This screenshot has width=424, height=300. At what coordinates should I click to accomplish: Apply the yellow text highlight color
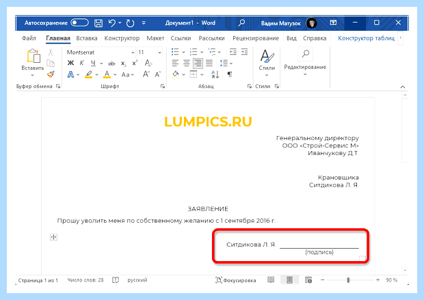coord(89,74)
